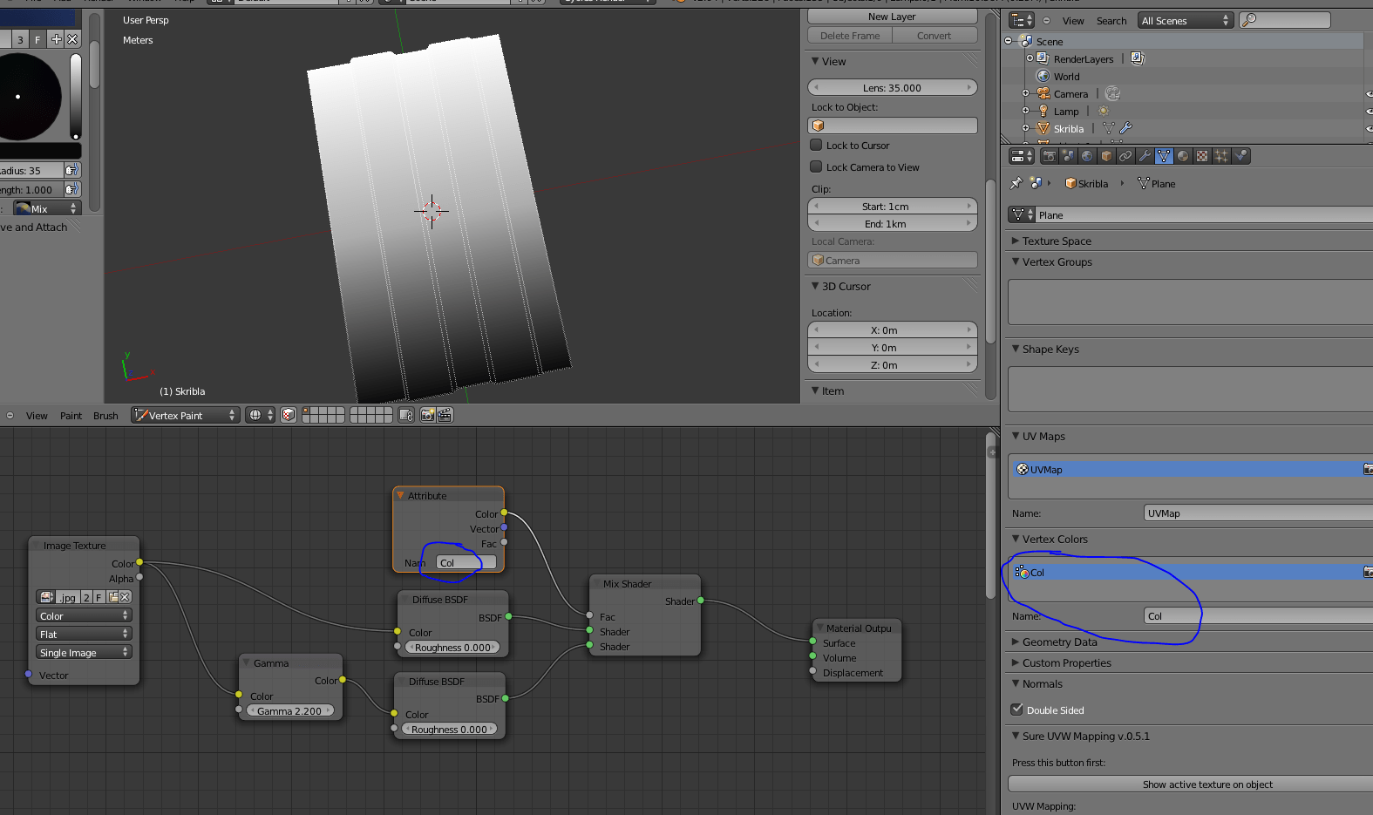1373x815 pixels.
Task: Click the Delete Frame button
Action: [850, 36]
